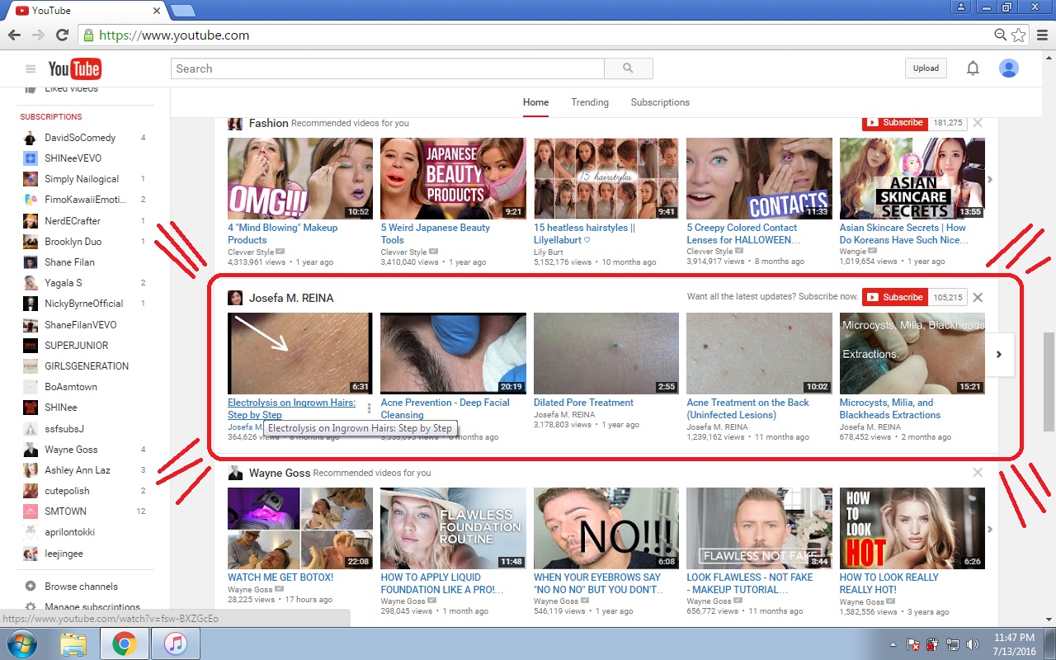Open the account avatar menu
The image size is (1056, 660).
(x=1008, y=68)
